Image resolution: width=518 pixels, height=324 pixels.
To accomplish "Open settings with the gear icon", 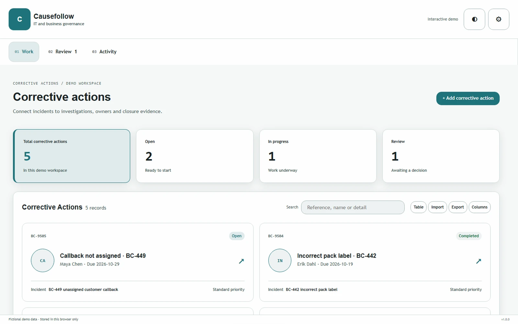I will (x=499, y=19).
